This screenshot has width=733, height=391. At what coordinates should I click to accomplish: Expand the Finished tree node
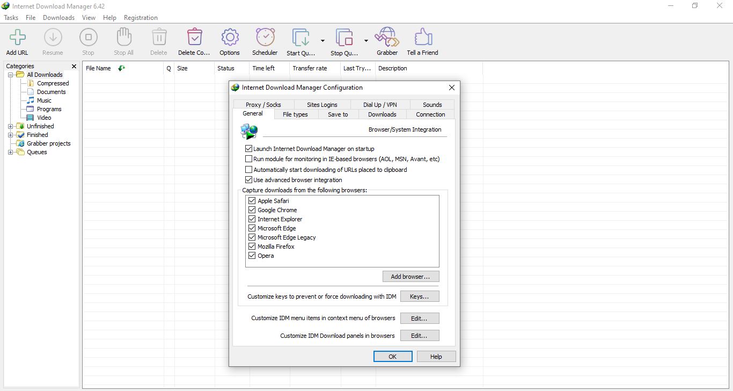tap(11, 135)
